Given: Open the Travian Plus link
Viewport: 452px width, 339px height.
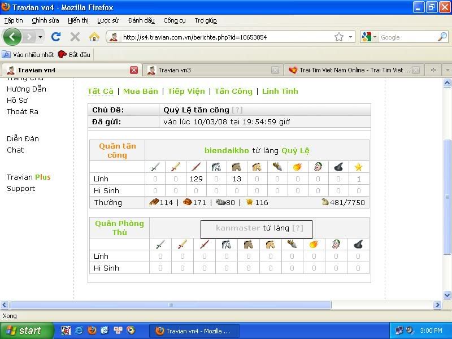Looking at the screenshot, I should click(x=29, y=177).
